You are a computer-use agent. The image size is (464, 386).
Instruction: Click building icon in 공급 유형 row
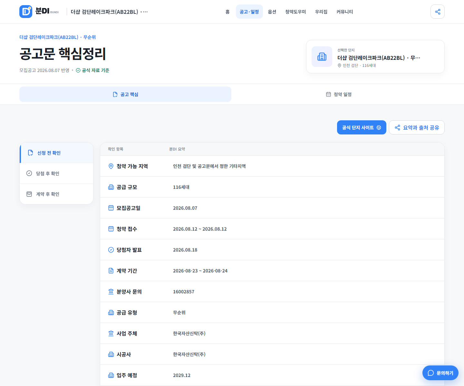pos(111,312)
